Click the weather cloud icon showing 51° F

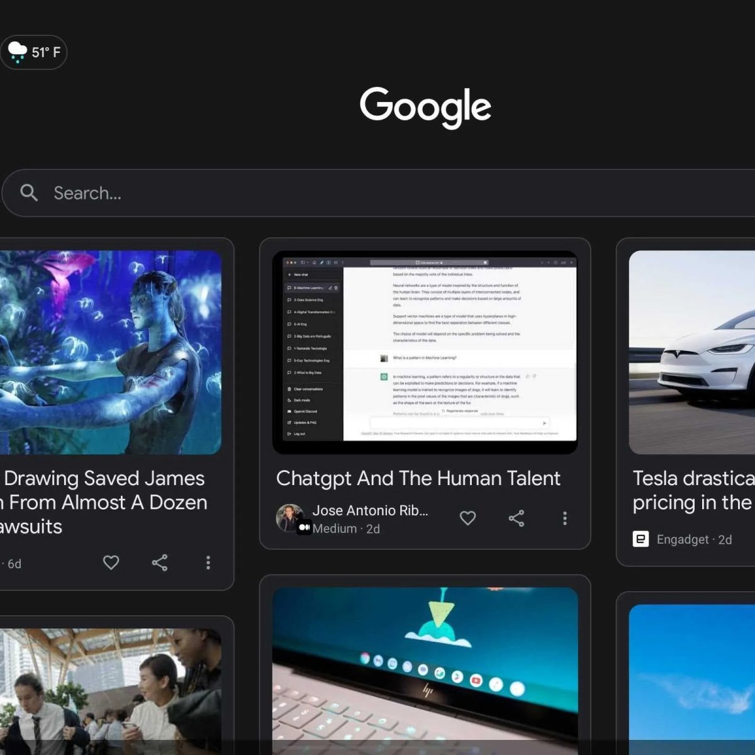[x=17, y=52]
